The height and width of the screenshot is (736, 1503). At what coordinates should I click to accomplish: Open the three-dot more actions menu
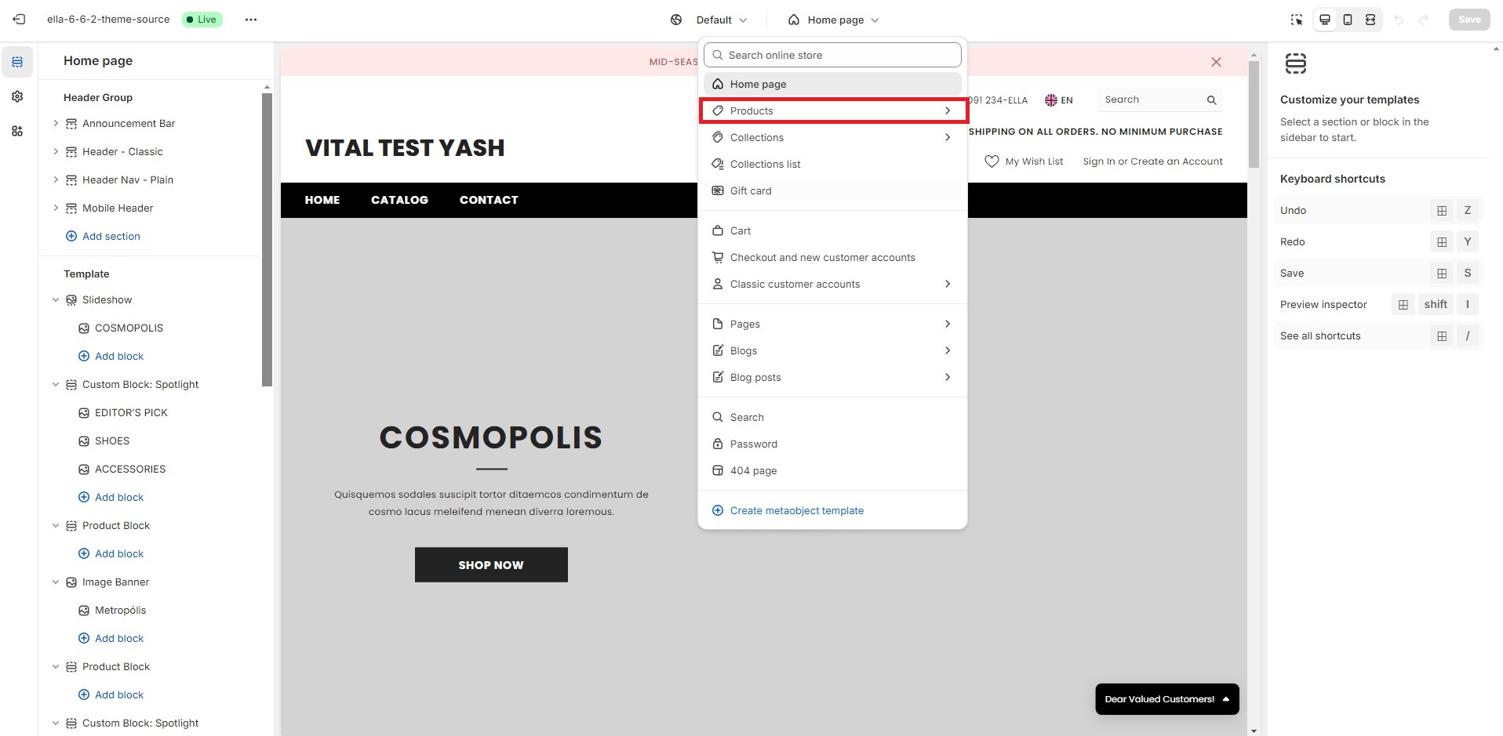tap(251, 20)
